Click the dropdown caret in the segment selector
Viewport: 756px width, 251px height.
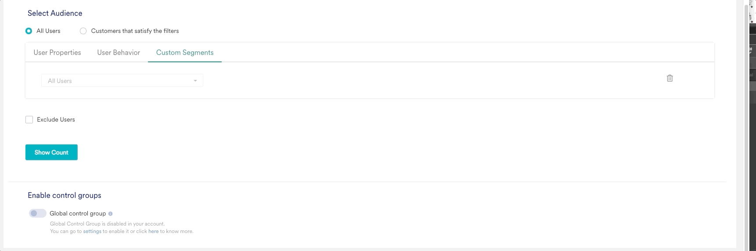(x=195, y=81)
